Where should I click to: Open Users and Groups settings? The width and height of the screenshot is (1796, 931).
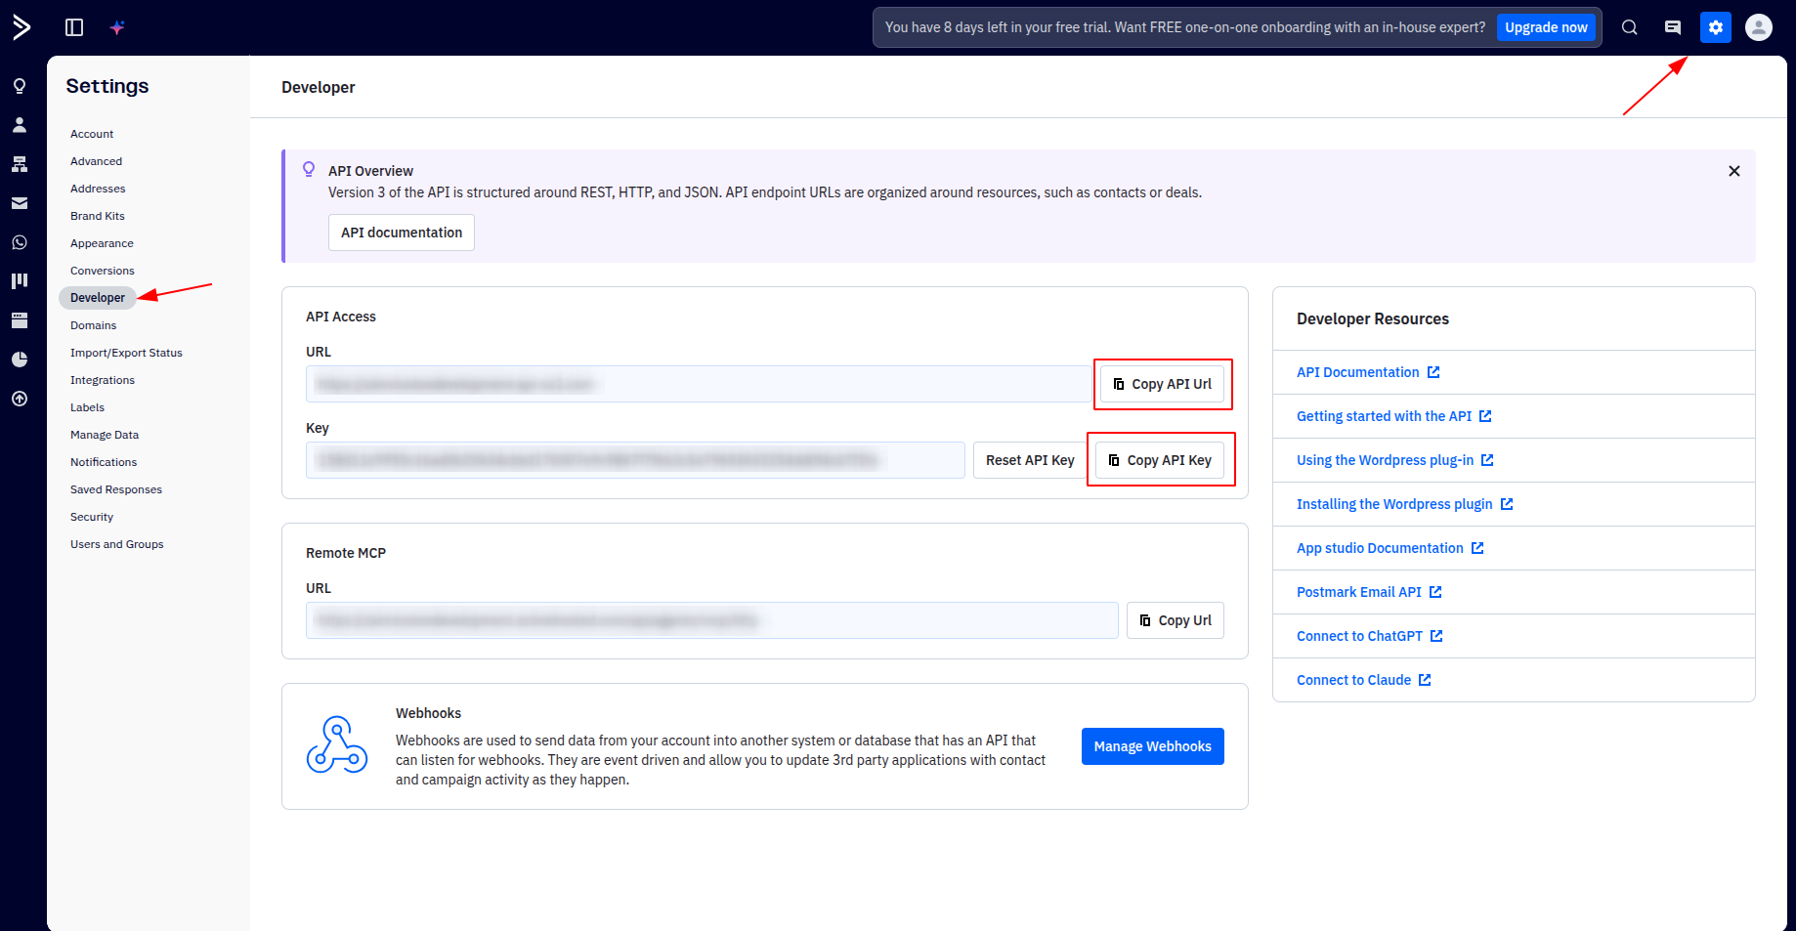(x=117, y=544)
